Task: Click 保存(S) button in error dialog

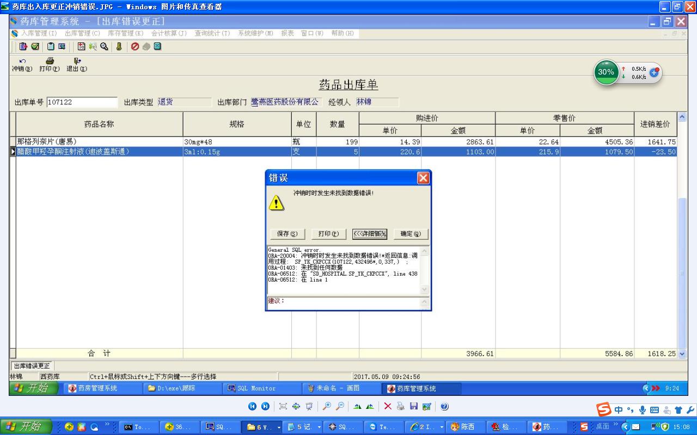Action: pyautogui.click(x=288, y=234)
